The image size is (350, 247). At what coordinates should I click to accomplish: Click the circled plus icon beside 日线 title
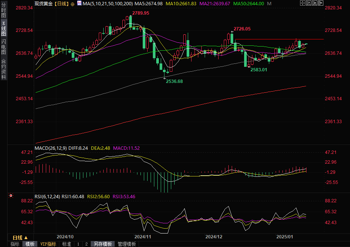point(72,3)
